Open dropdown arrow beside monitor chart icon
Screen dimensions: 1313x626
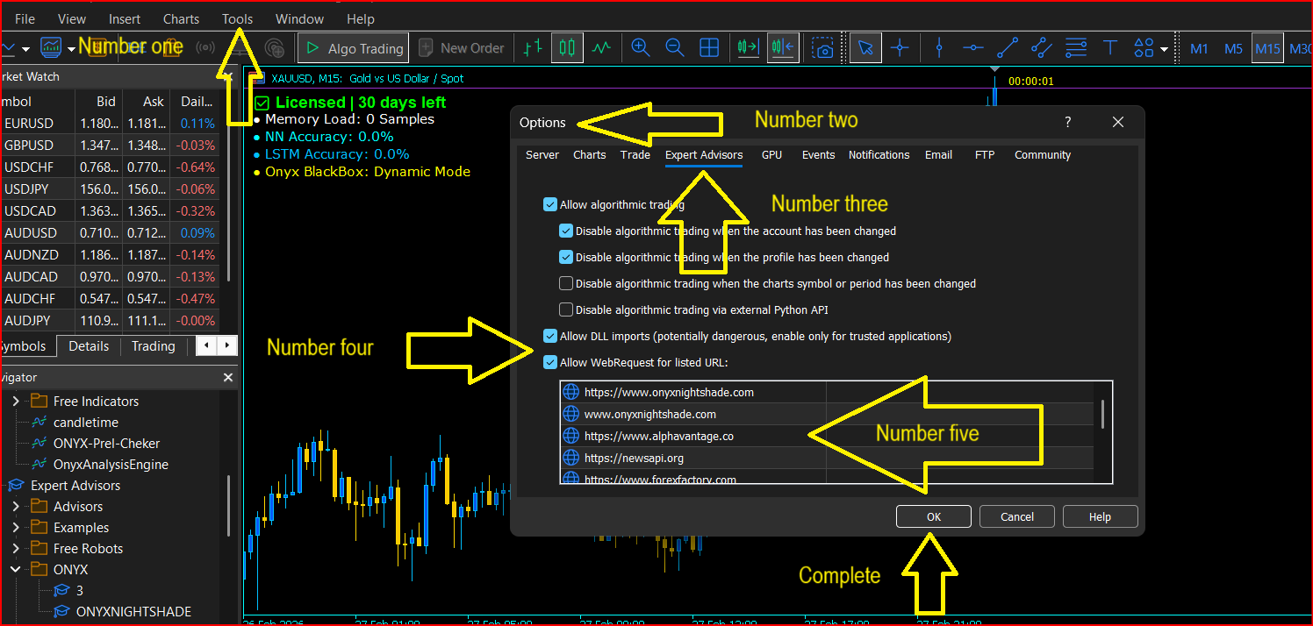tap(70, 49)
